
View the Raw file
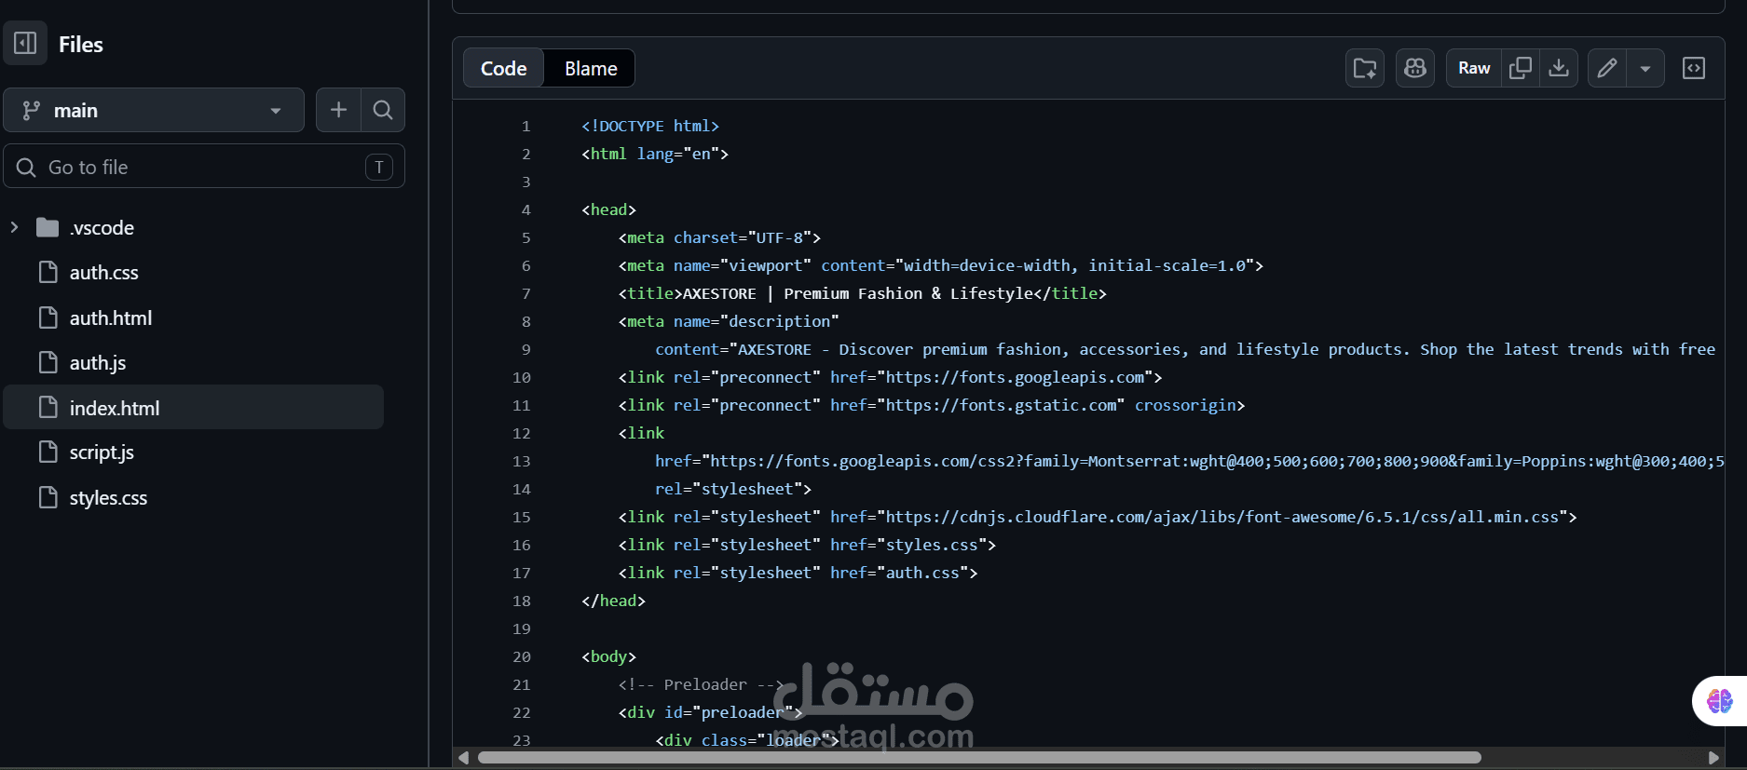coord(1474,68)
